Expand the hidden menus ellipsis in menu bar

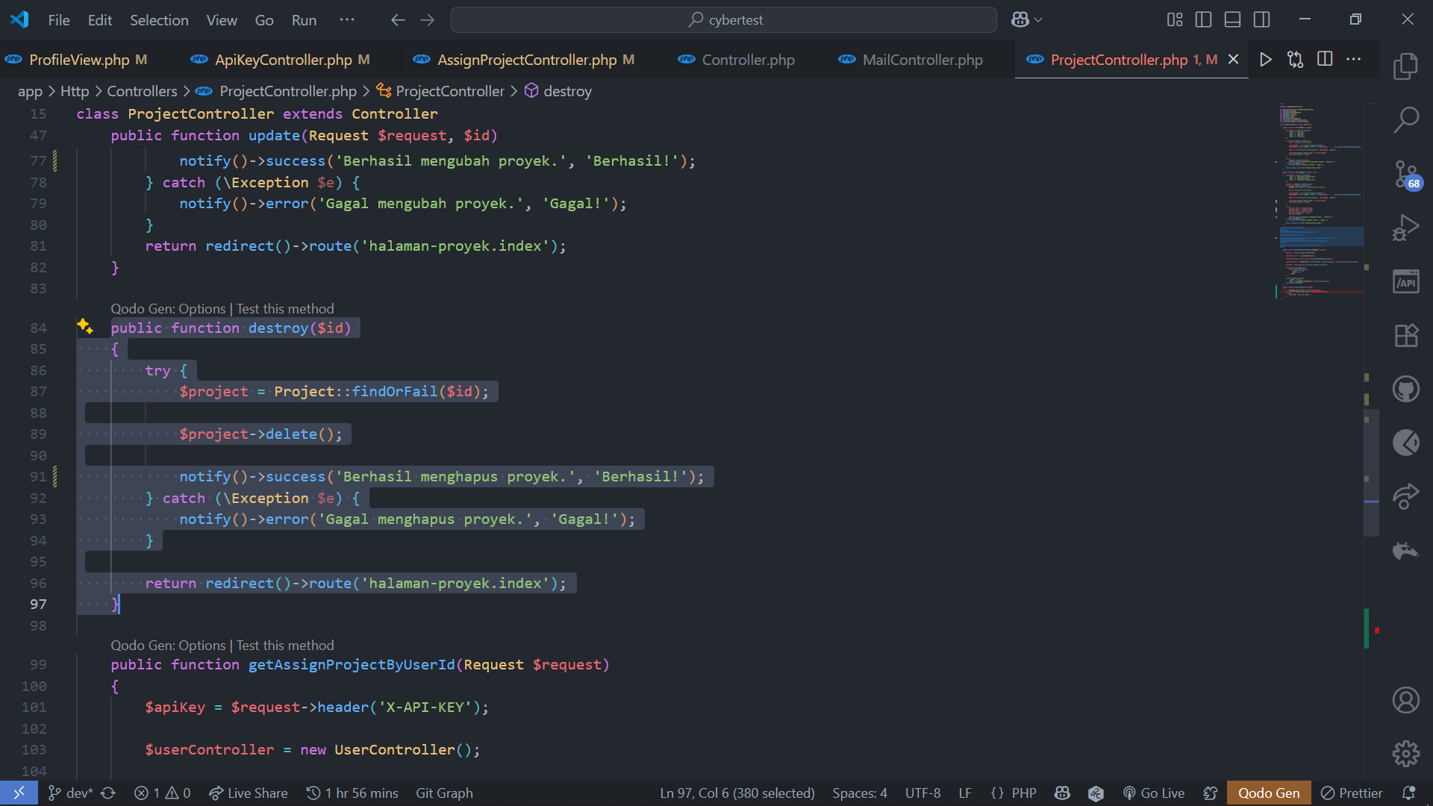click(x=347, y=20)
